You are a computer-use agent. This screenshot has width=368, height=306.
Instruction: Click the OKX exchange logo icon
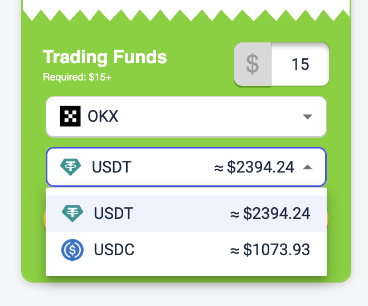(x=71, y=117)
